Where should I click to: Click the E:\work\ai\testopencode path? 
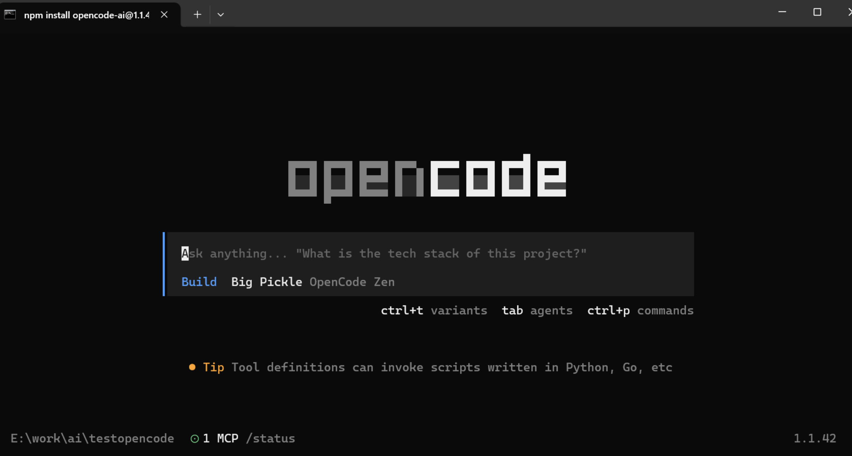point(92,438)
